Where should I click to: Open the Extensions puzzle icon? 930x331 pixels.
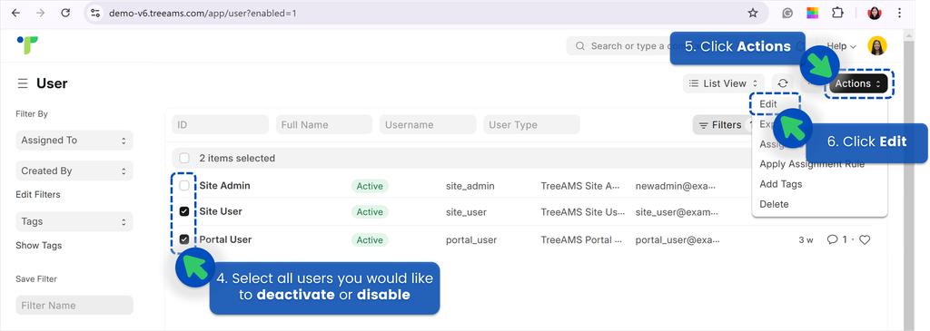[x=837, y=13]
